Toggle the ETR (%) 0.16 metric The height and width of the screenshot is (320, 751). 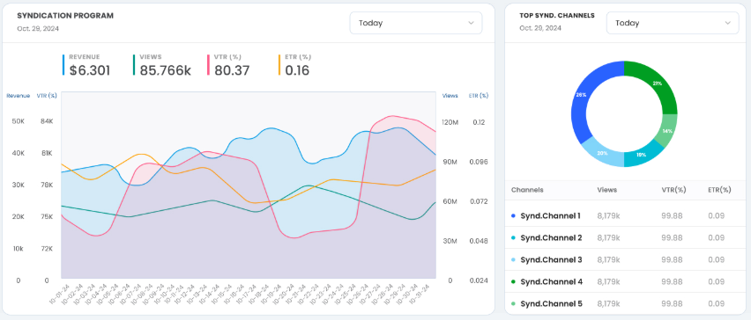pos(294,65)
